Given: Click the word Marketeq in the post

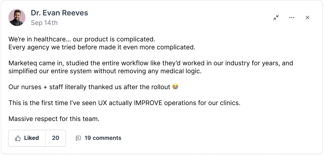Looking at the screenshot, I should (22, 63).
